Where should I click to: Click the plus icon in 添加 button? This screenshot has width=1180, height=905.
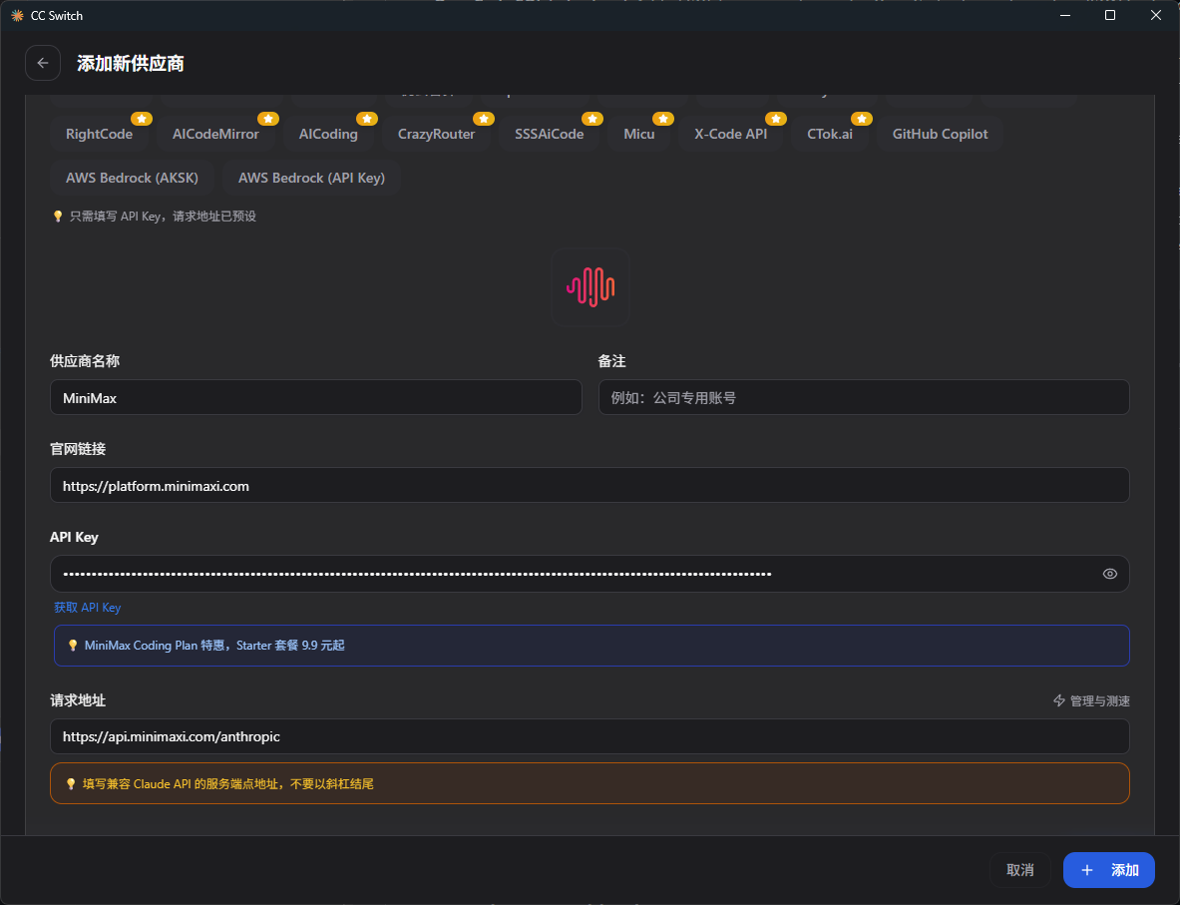1087,870
